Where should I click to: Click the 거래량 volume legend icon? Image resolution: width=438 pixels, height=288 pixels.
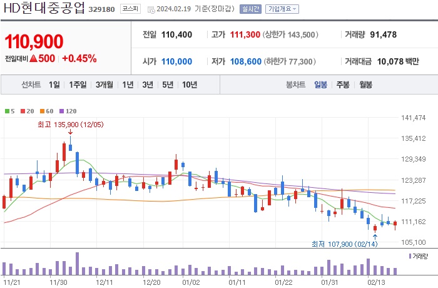tap(410, 256)
